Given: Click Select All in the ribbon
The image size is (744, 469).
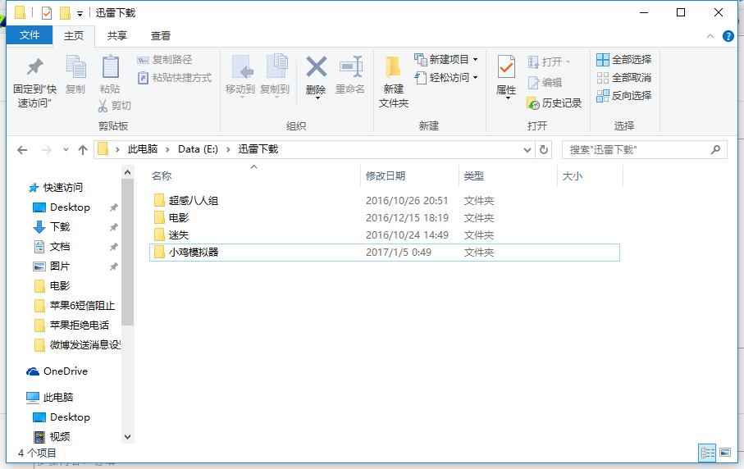Looking at the screenshot, I should [624, 59].
